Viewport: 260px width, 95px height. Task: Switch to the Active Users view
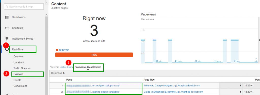click(67, 67)
